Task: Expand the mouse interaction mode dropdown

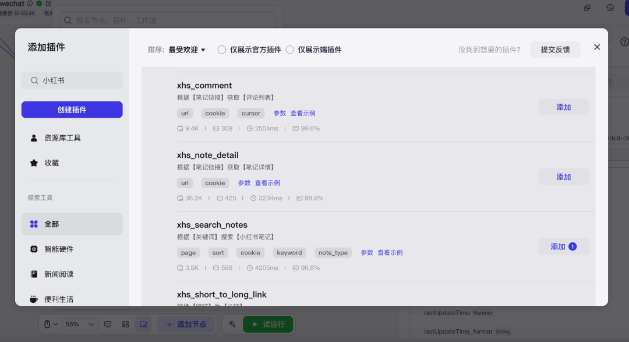Action: [51, 324]
